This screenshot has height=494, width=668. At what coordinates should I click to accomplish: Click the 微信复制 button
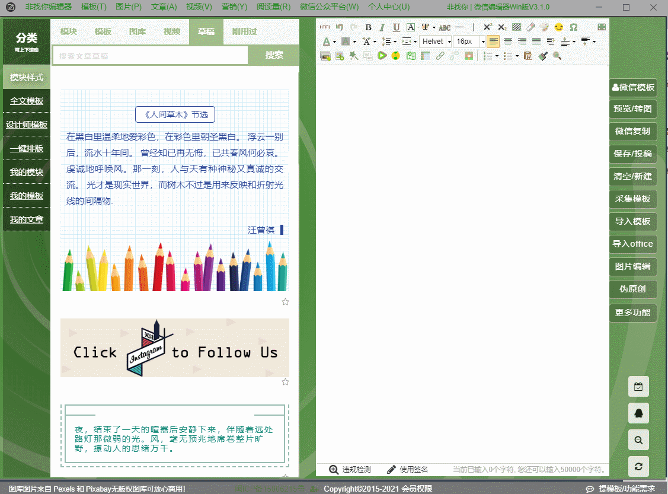(632, 131)
